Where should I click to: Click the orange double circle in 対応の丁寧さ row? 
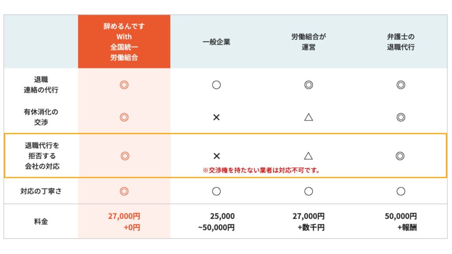(x=124, y=191)
